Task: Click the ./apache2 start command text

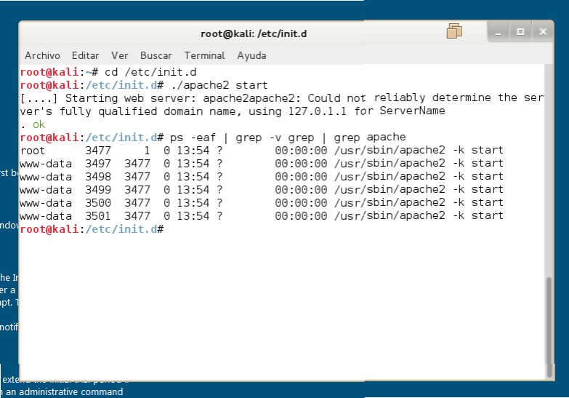Action: 219,85
